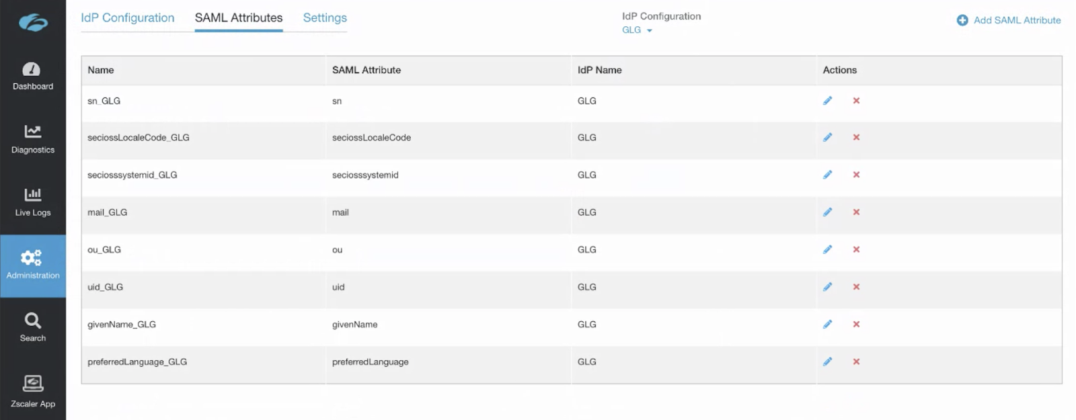Screen dimensions: 1076x420
Task: Select the Administration gears icon
Action: [32, 257]
